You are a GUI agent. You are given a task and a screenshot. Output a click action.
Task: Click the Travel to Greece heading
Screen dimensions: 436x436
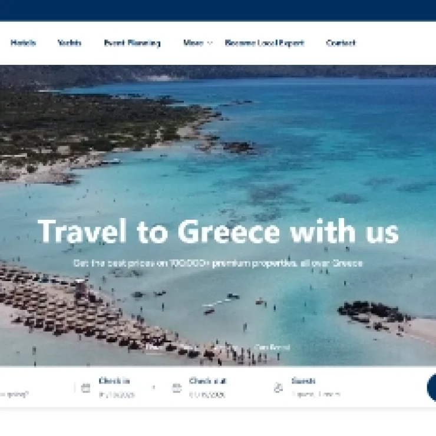tap(218, 232)
